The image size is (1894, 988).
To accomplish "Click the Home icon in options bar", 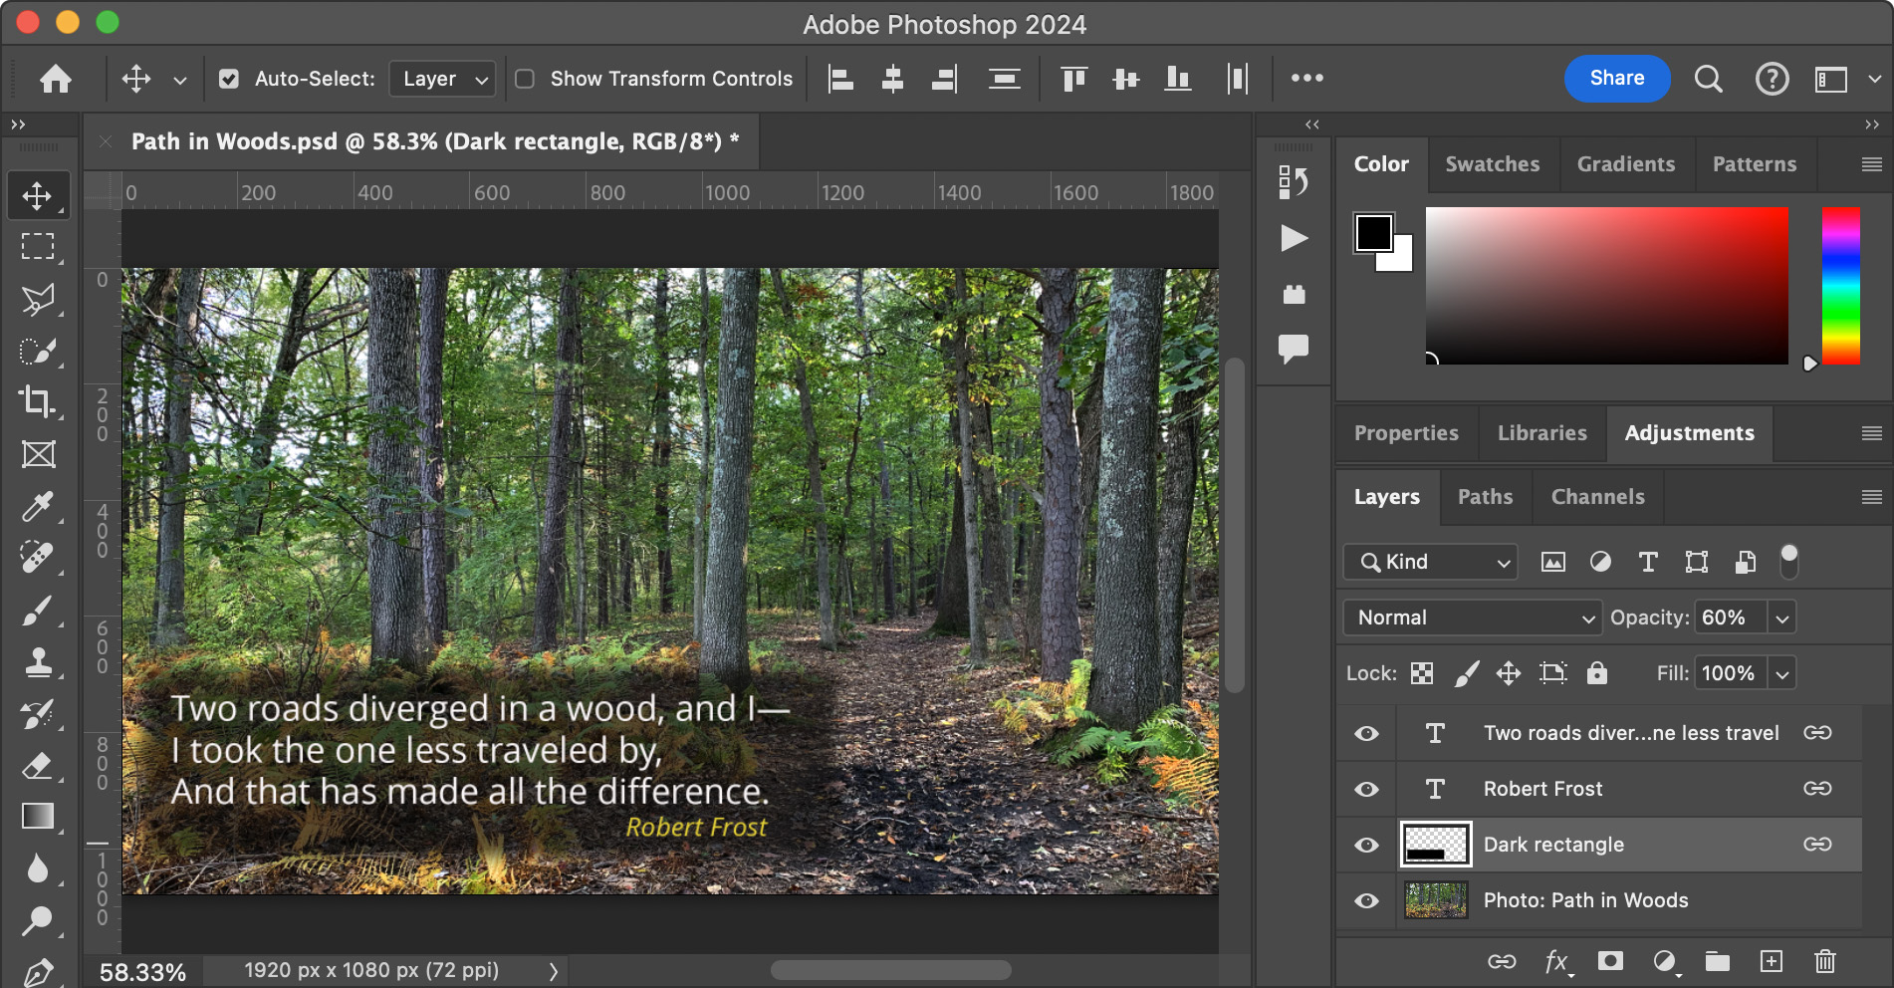I will pyautogui.click(x=56, y=79).
